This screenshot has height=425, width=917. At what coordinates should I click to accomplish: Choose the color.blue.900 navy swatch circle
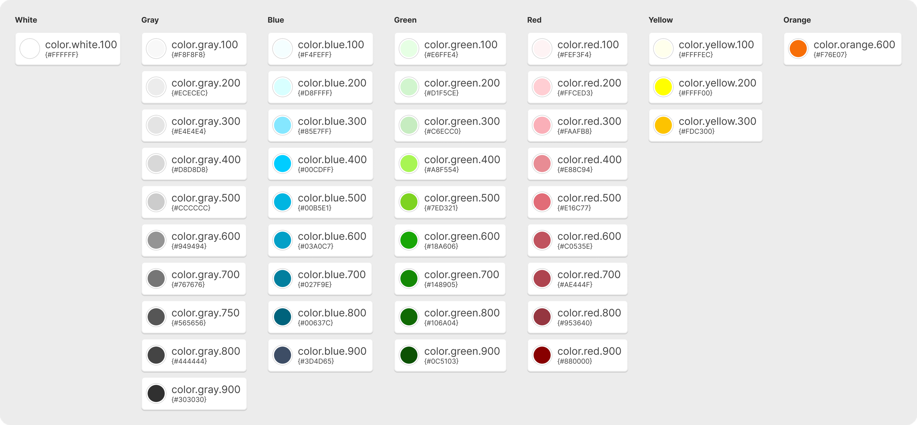click(282, 355)
